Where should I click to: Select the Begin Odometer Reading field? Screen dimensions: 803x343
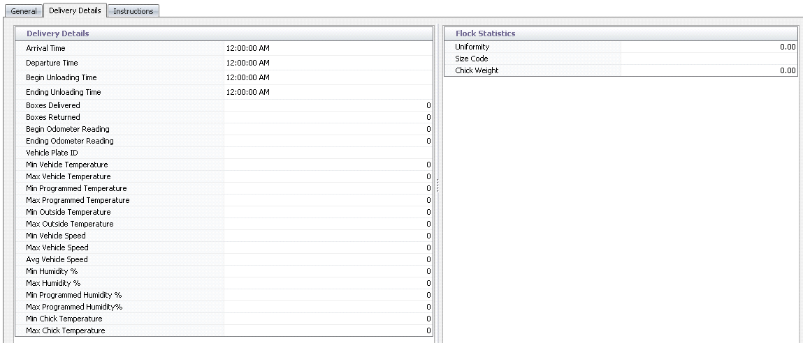328,129
